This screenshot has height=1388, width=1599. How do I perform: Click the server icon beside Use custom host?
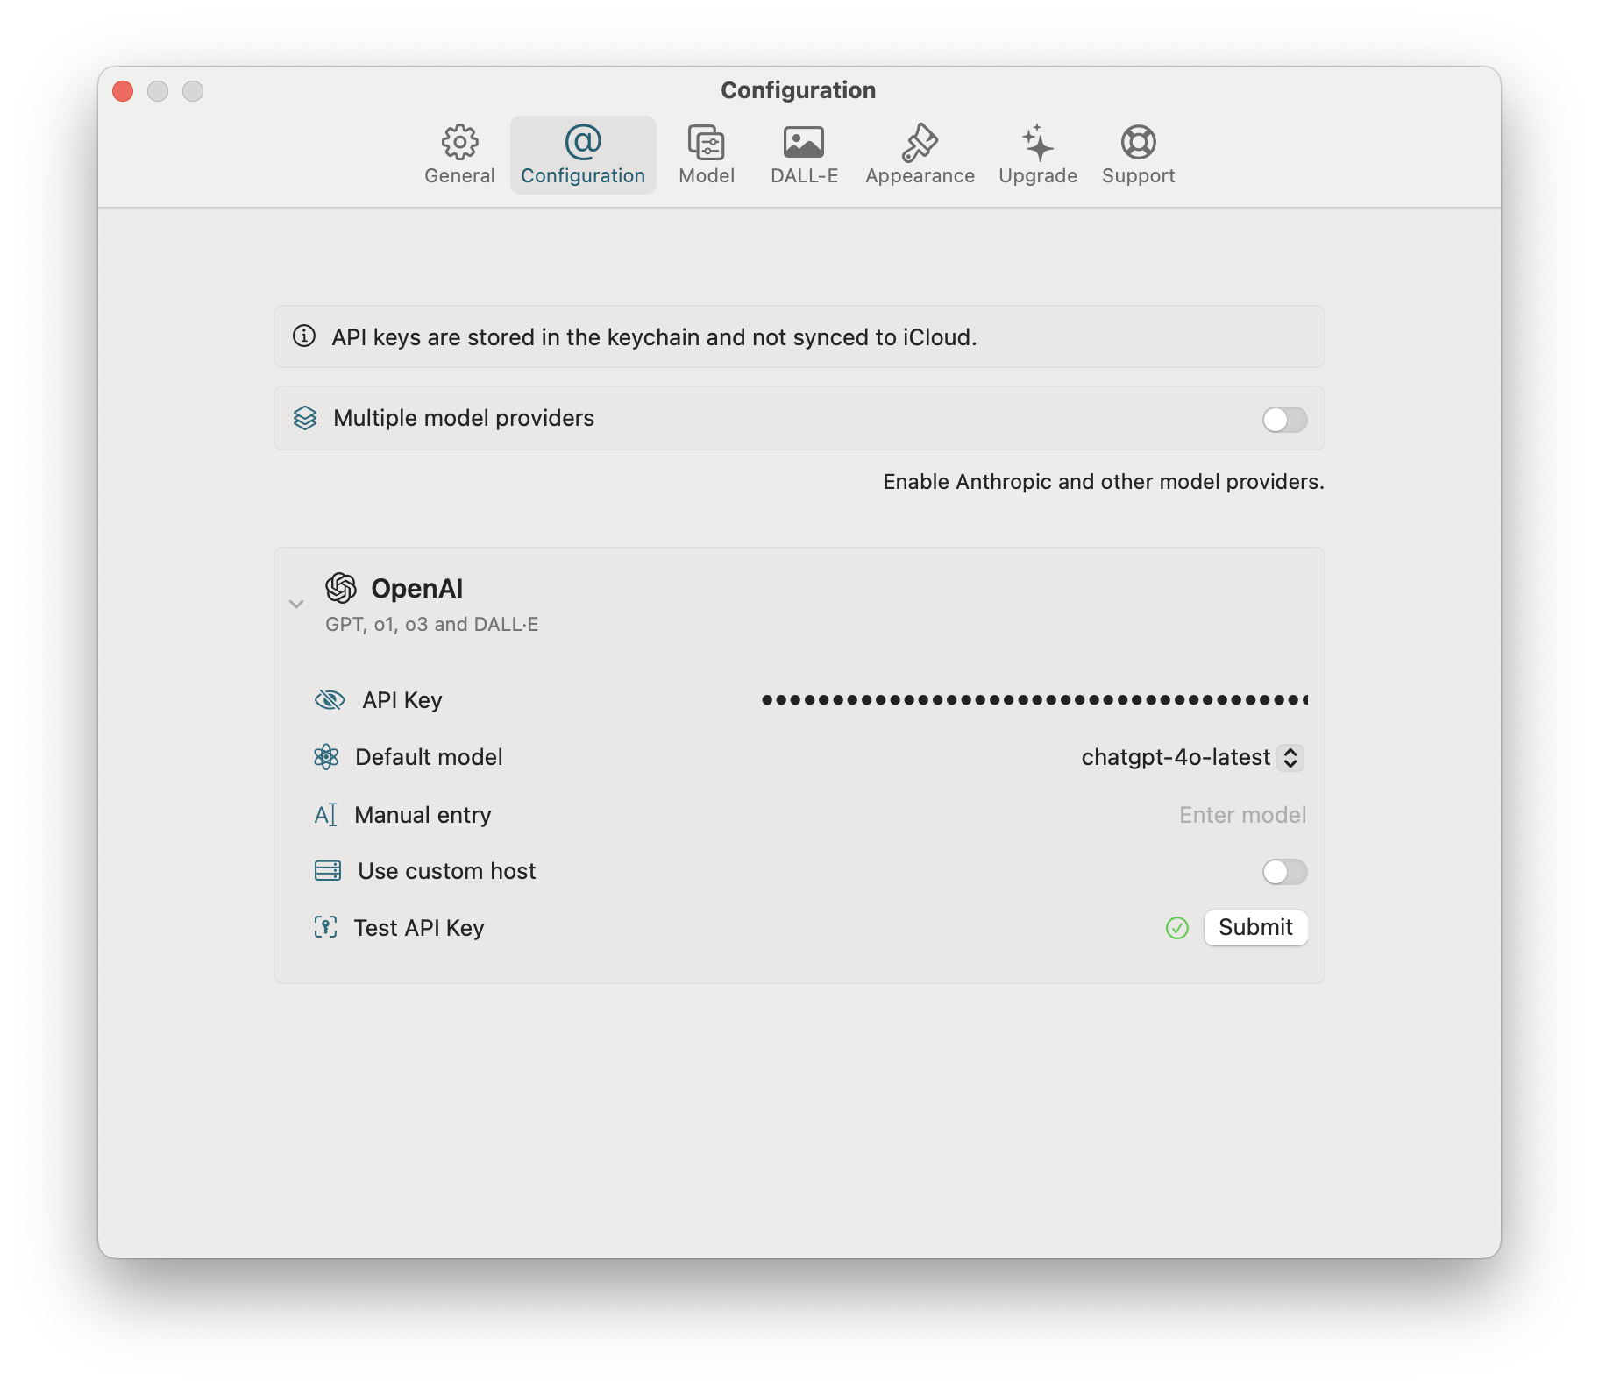pos(328,871)
